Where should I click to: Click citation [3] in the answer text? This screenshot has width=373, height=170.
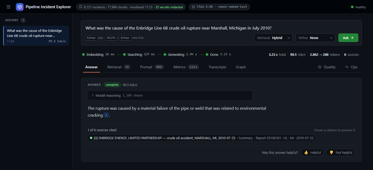[x=106, y=115]
